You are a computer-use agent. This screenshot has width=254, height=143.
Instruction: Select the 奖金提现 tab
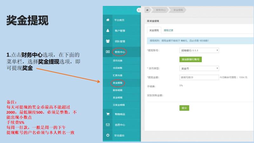pyautogui.click(x=154, y=31)
